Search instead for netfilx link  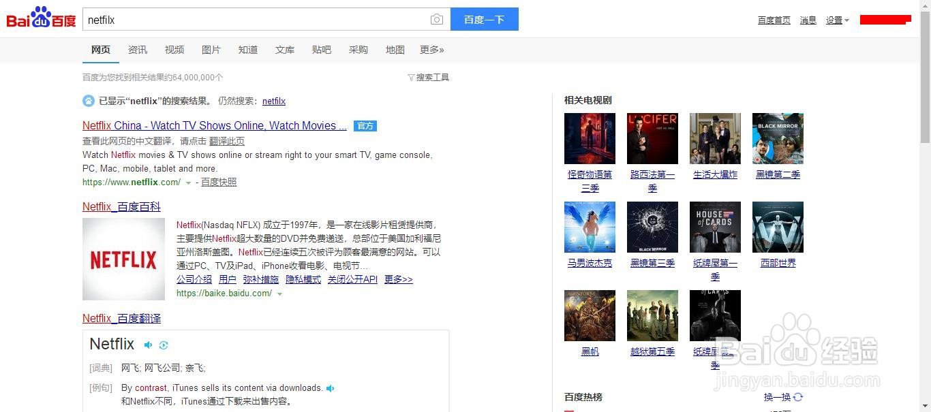tap(274, 101)
